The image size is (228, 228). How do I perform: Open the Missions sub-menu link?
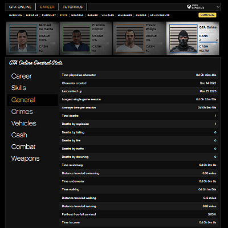point(32,15)
